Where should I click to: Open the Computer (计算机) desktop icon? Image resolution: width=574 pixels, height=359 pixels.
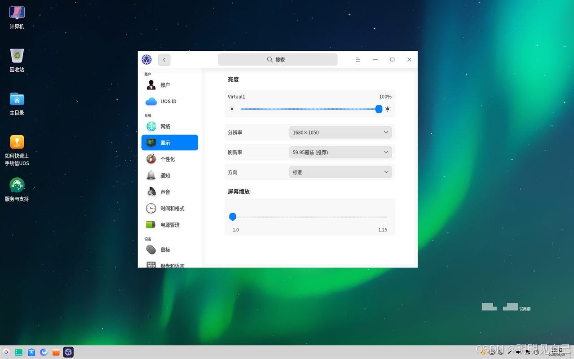(17, 18)
